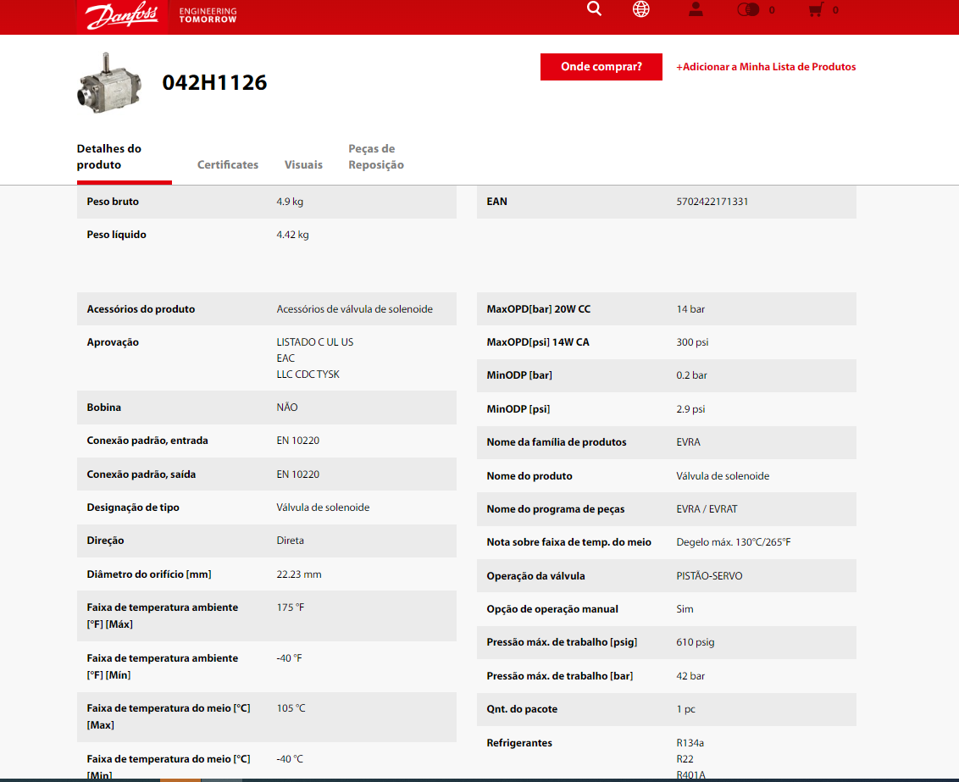959x782 pixels.
Task: Click the Direção value Direta
Action: pyautogui.click(x=290, y=541)
